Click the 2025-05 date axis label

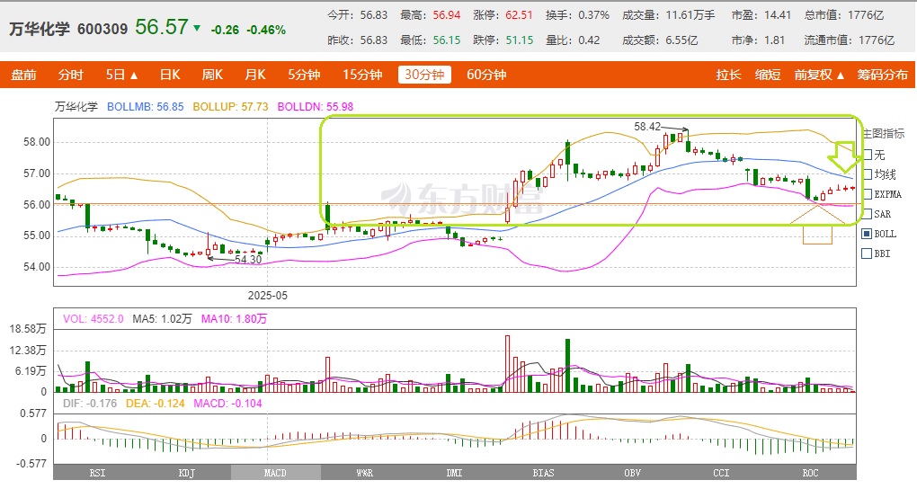(268, 296)
